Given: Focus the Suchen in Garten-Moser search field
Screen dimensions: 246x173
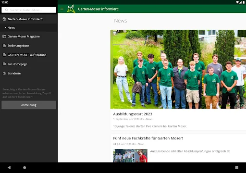Looking at the screenshot, I should click(29, 10).
